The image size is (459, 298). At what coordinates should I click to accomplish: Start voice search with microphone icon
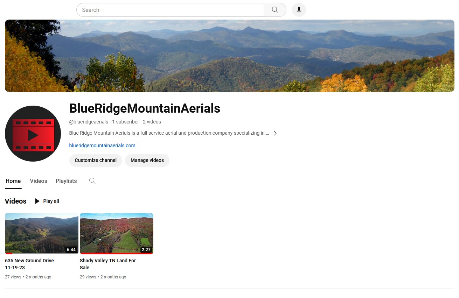299,10
